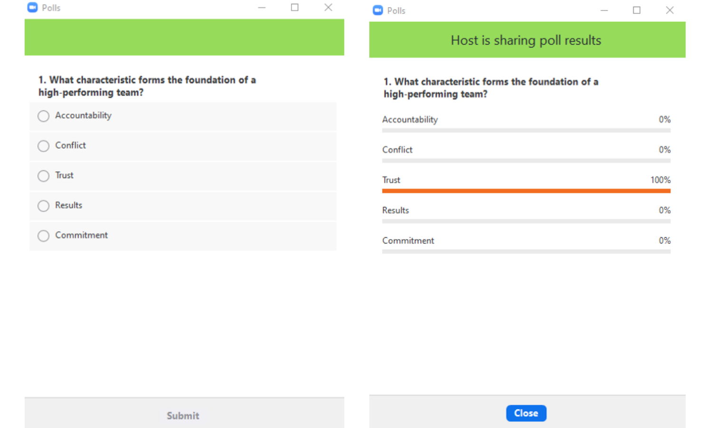This screenshot has height=428, width=713.
Task: Close the shared poll results
Action: coord(526,413)
